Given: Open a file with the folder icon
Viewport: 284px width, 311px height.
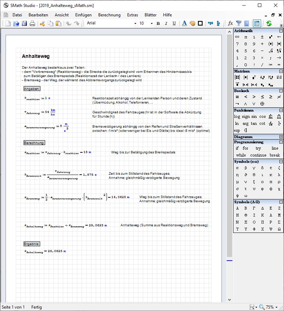Looking at the screenshot, I should pos(16,23).
